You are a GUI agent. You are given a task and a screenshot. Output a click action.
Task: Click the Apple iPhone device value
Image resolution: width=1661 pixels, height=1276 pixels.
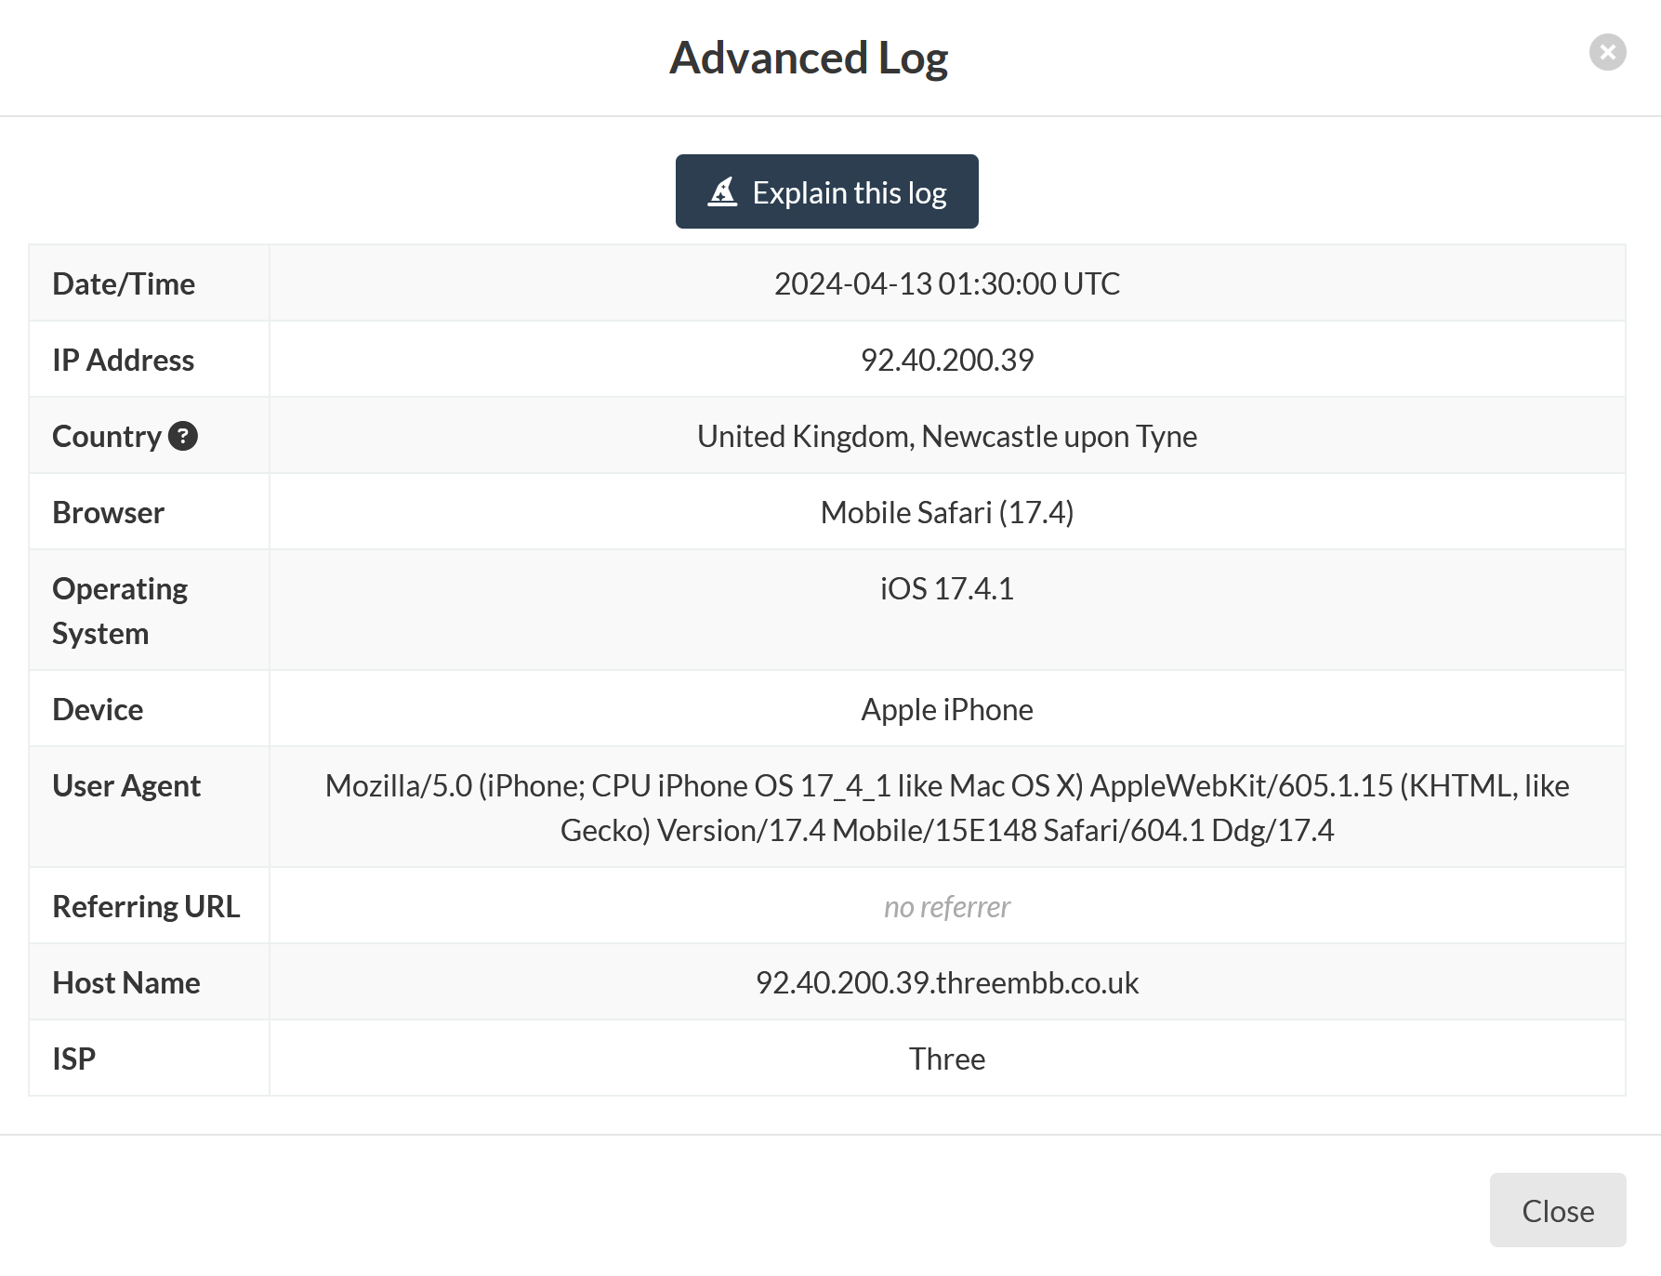click(946, 709)
